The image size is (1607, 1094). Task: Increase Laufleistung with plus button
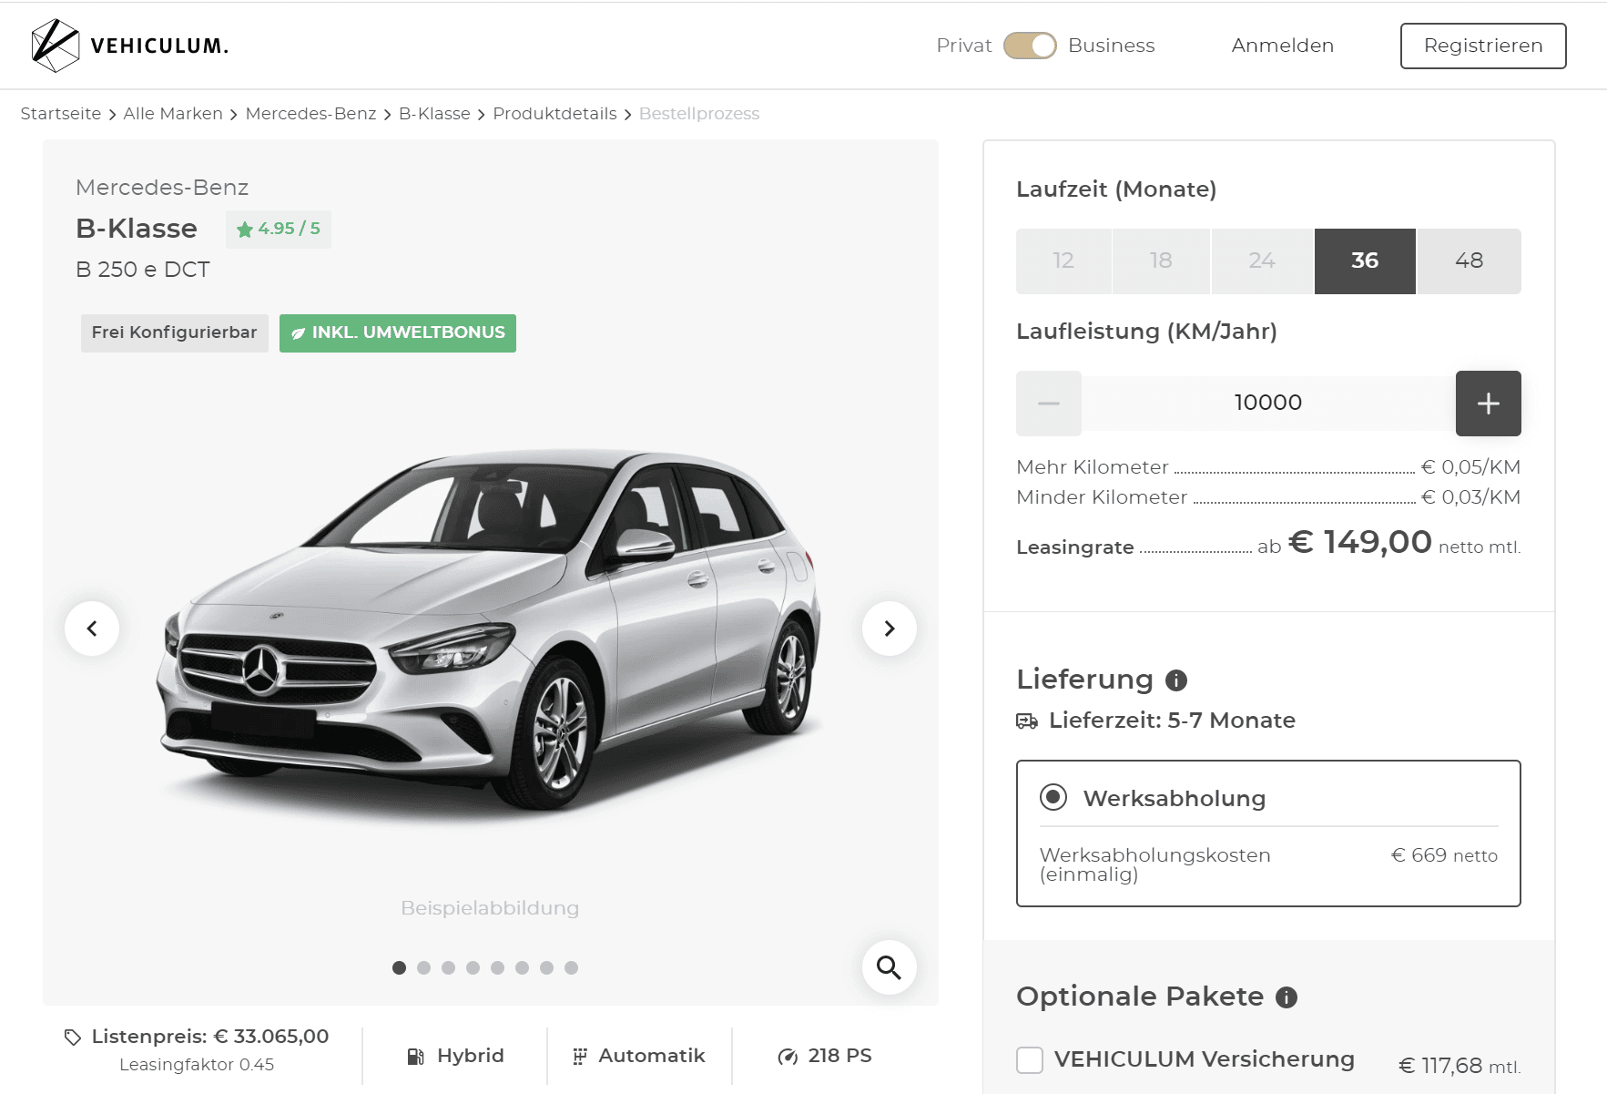1489,404
